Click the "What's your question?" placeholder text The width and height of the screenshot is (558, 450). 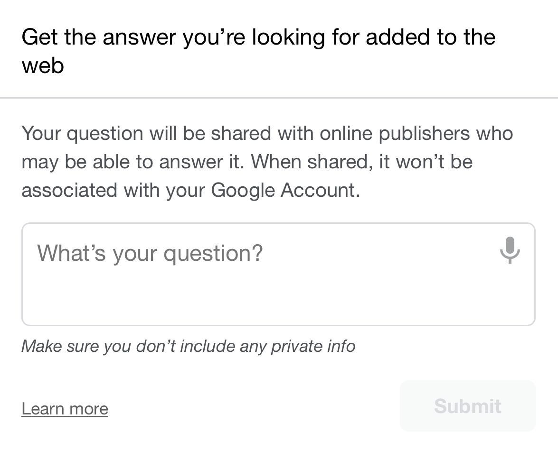pos(150,253)
